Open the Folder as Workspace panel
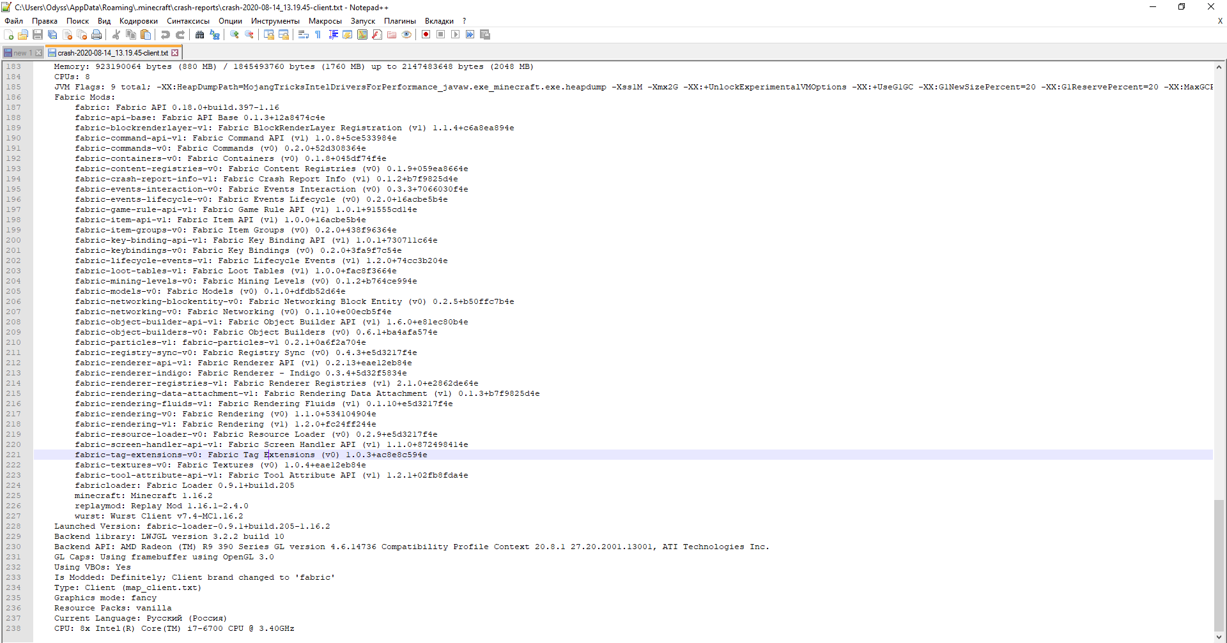This screenshot has width=1227, height=643. [392, 34]
